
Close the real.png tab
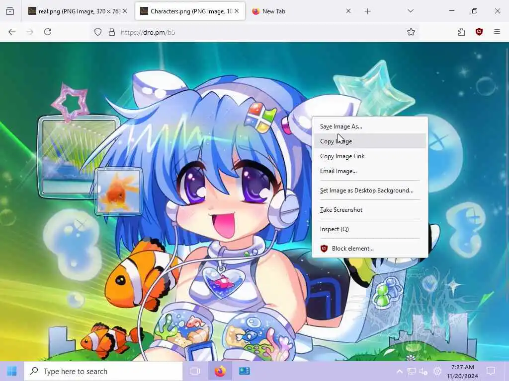(x=125, y=11)
